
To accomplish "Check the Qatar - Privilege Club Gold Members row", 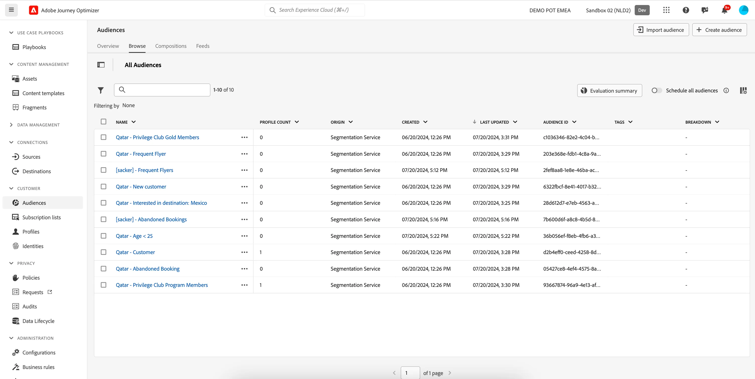I will point(104,137).
